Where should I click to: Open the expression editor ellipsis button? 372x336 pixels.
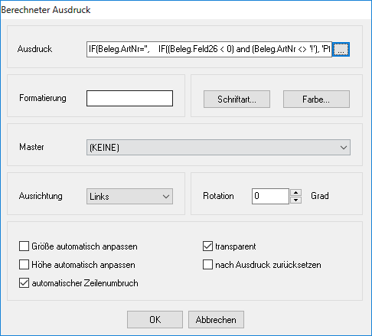pos(341,50)
